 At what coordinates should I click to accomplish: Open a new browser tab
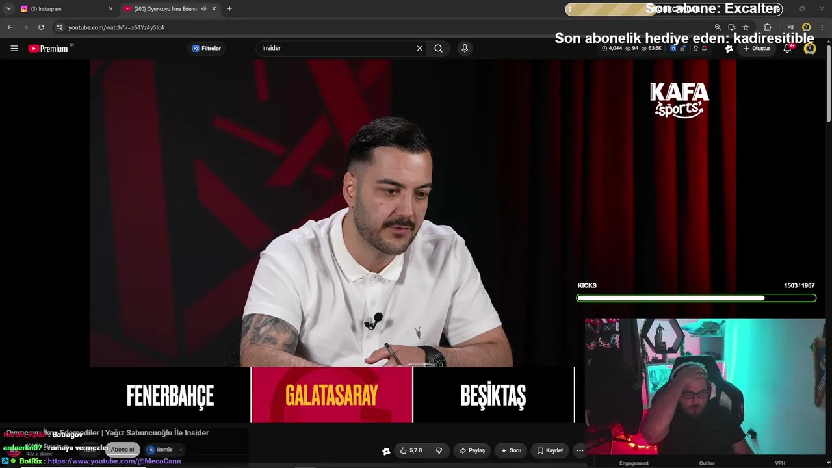229,9
